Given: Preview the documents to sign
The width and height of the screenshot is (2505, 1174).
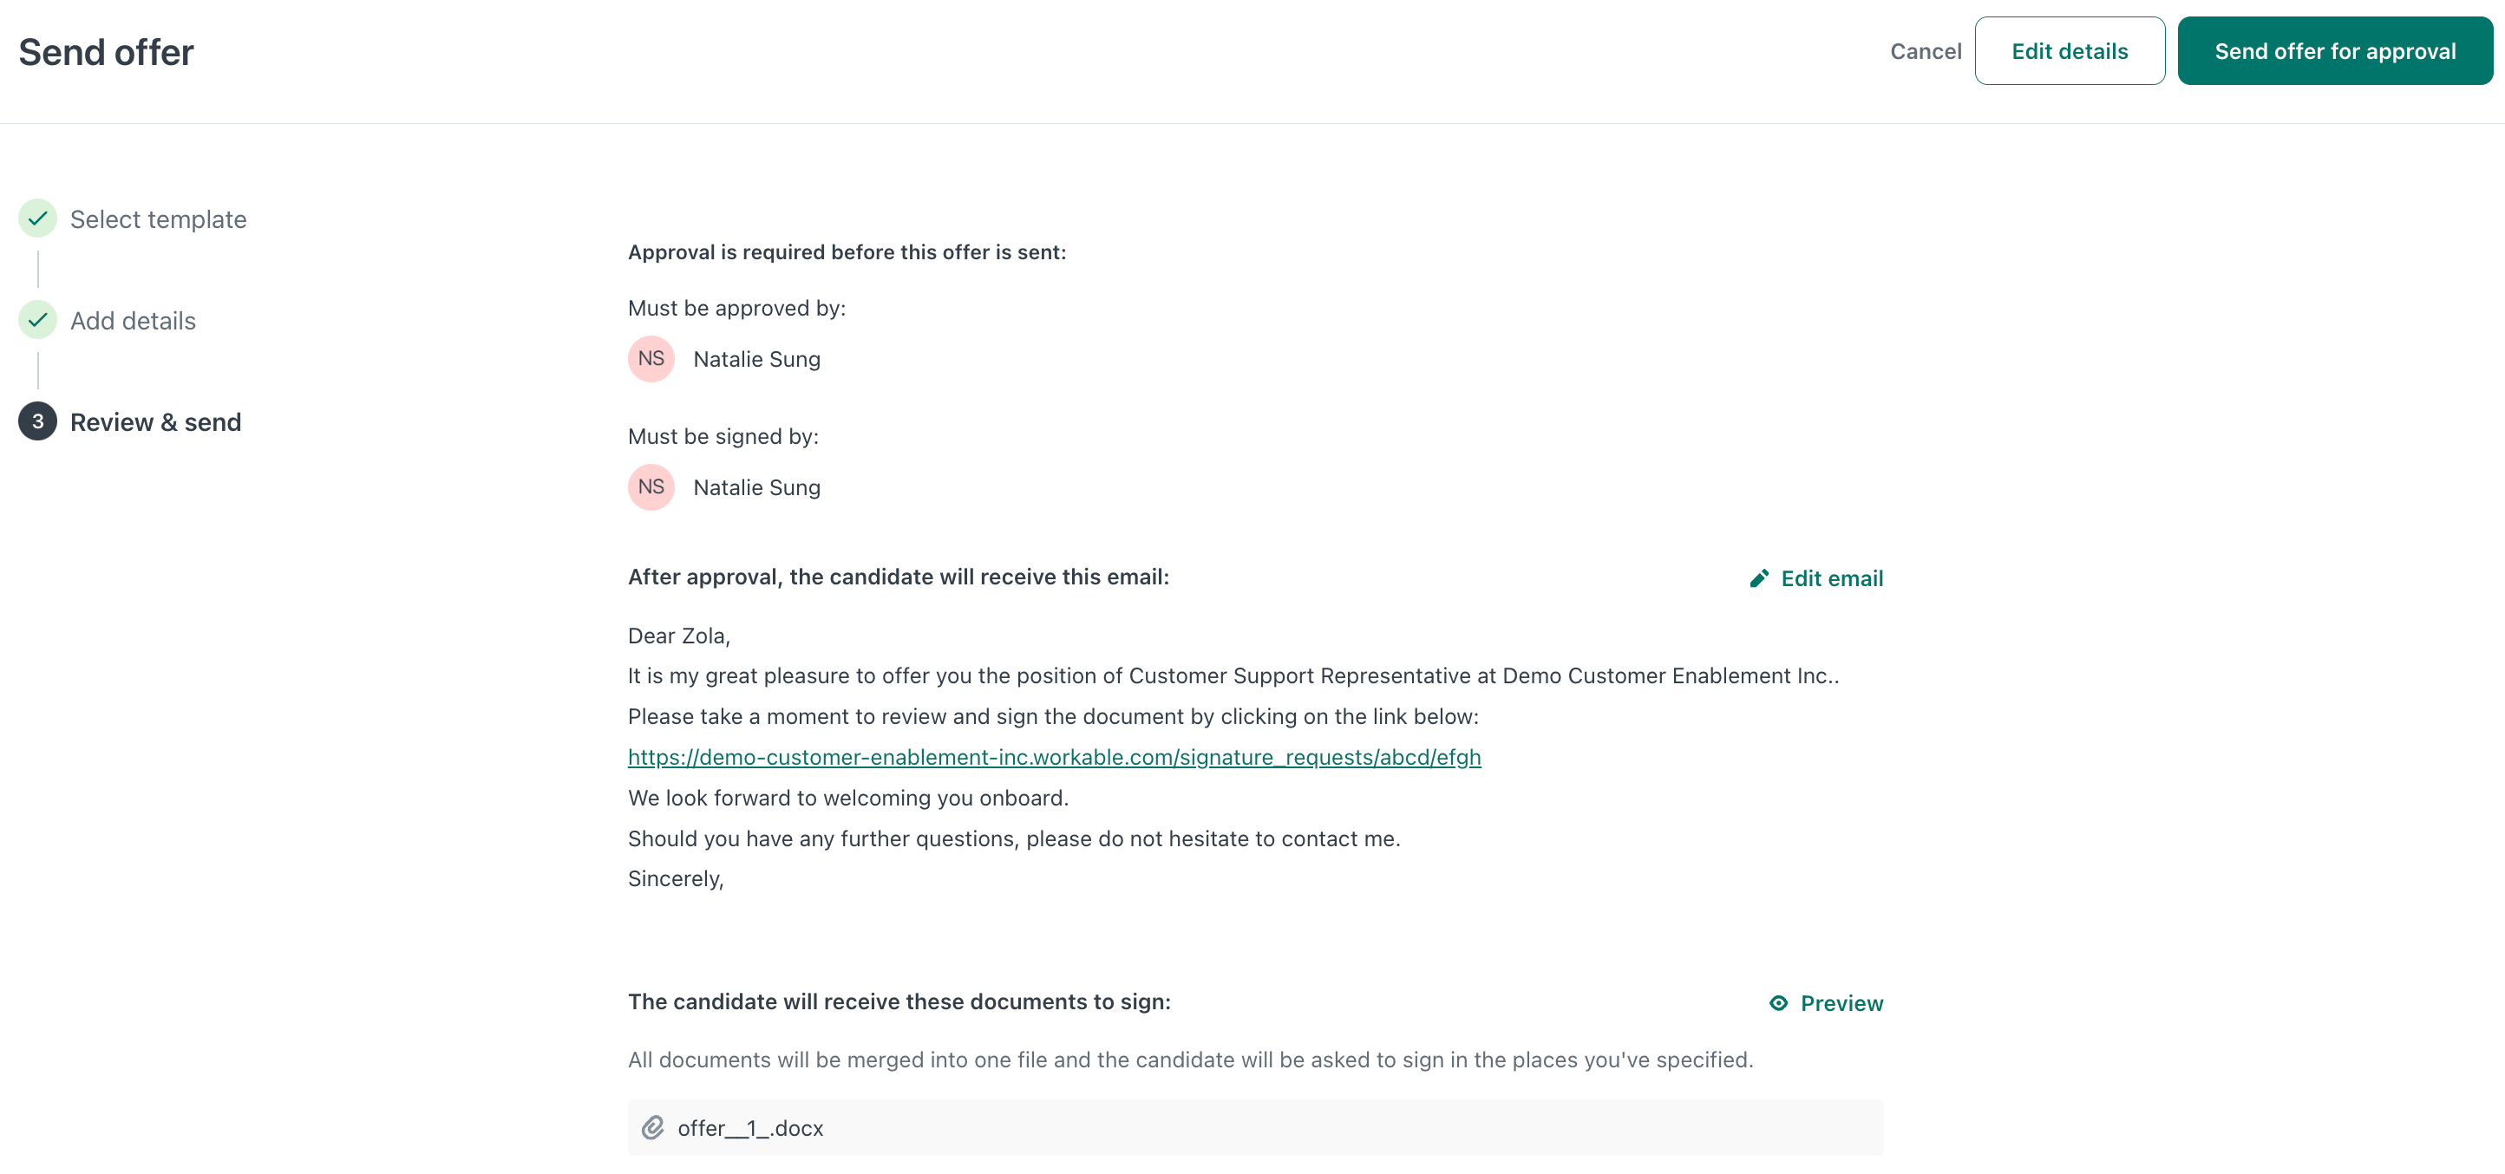Looking at the screenshot, I should tap(1841, 1003).
